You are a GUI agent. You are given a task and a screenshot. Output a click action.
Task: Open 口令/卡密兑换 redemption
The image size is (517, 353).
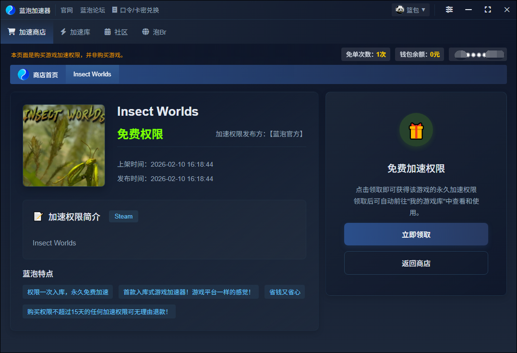pyautogui.click(x=135, y=10)
